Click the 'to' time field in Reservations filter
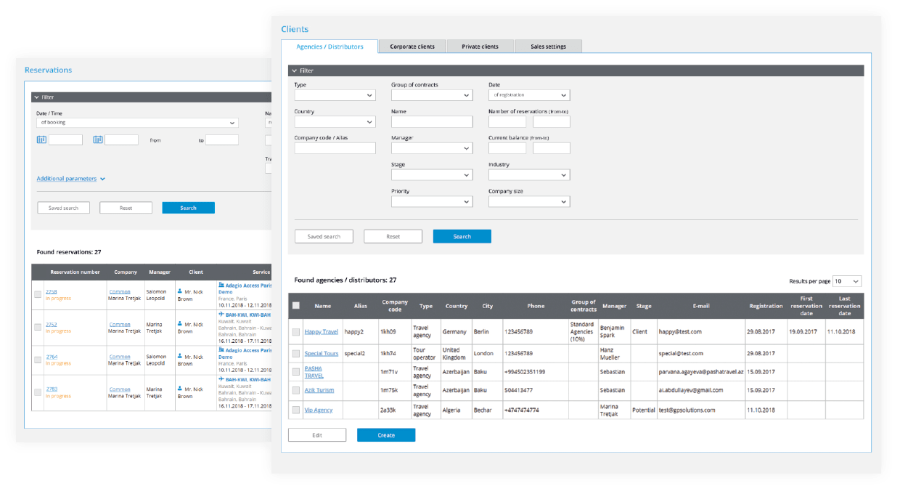900x494 pixels. (222, 140)
